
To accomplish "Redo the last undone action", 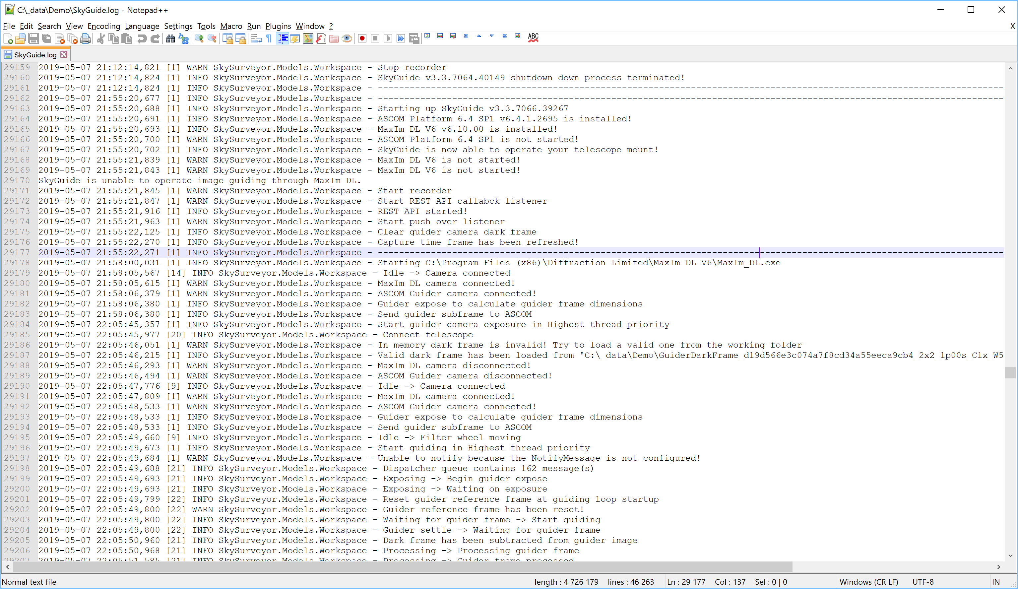I will pyautogui.click(x=155, y=39).
